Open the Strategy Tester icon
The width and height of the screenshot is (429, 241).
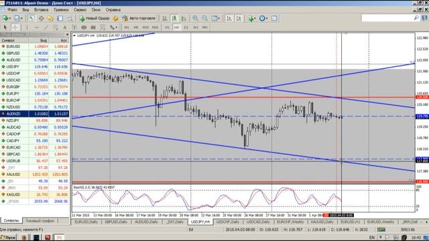70,18
